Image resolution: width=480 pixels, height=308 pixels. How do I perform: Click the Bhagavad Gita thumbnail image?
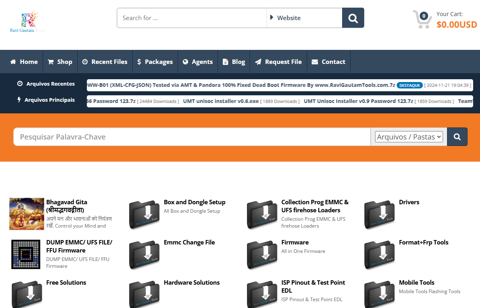(x=27, y=214)
